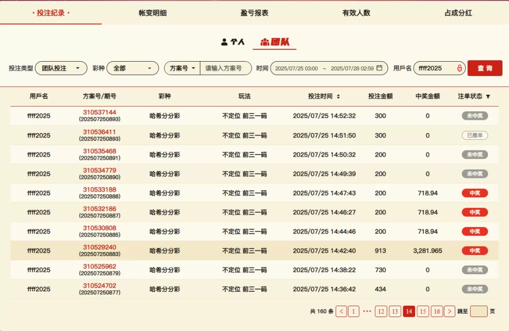Click the start date 2025/07/25 03:00
Viewport: 509px width, 331px height.
[x=296, y=69]
